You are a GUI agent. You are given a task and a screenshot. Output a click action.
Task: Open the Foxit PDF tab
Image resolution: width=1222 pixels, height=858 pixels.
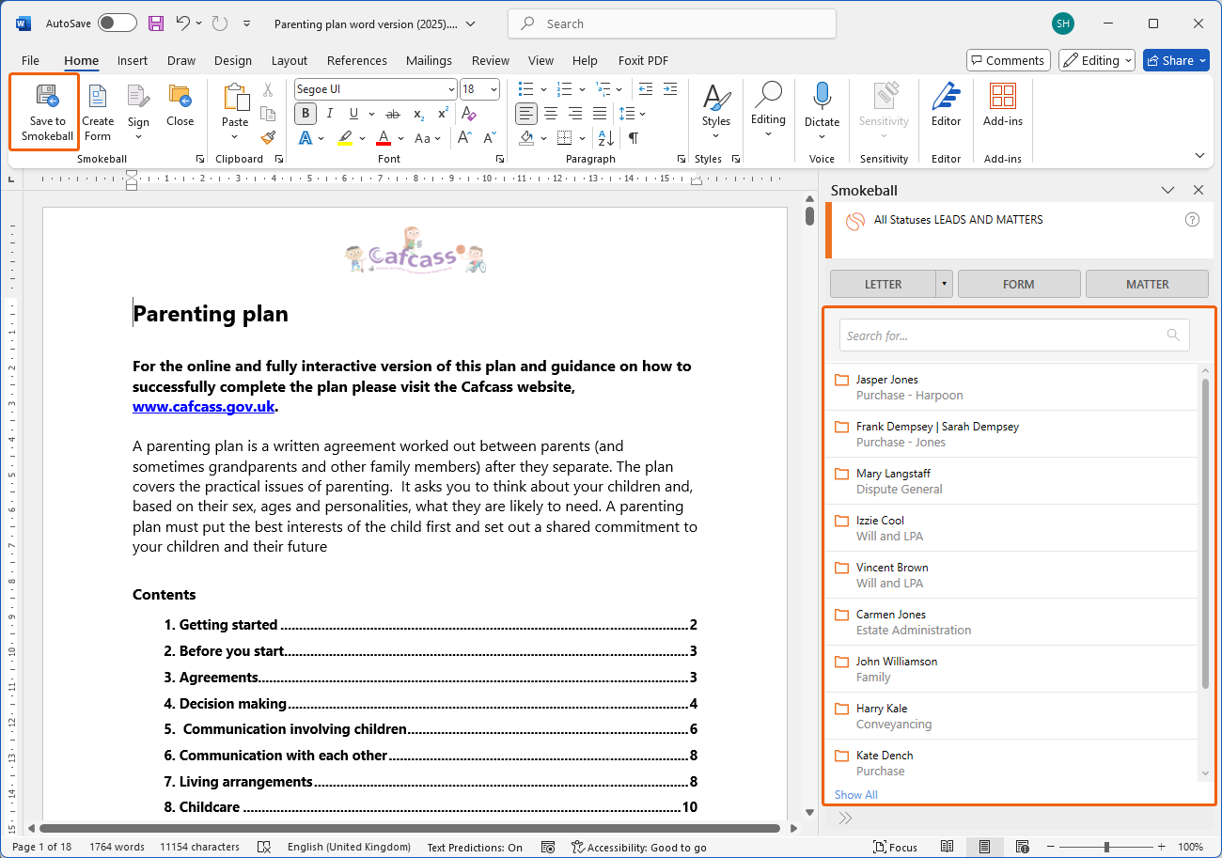pyautogui.click(x=644, y=60)
